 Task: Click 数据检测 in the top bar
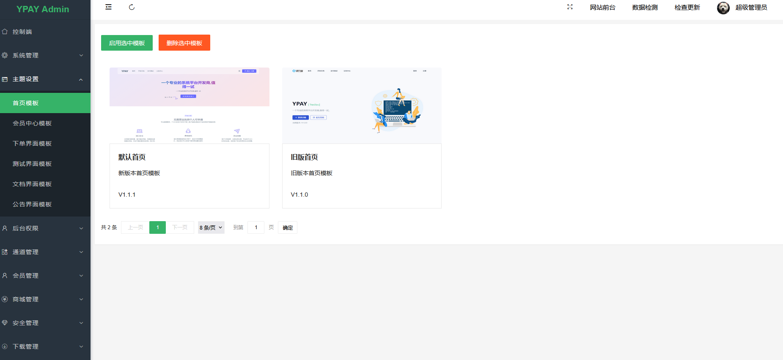[x=645, y=8]
